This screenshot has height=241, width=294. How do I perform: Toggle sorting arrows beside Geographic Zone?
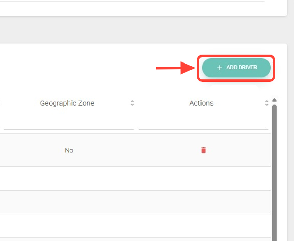[132, 103]
